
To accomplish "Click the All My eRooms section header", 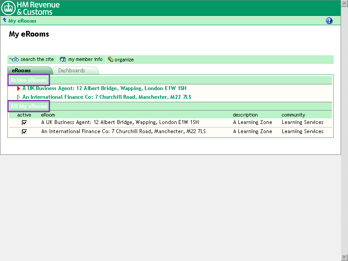I will [x=29, y=106].
